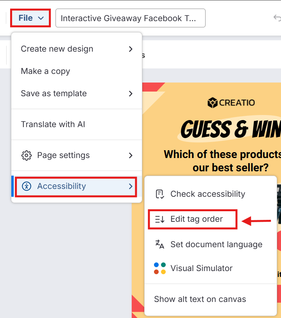This screenshot has width=281, height=318.
Task: Click the Check accessibility icon
Action: (159, 194)
